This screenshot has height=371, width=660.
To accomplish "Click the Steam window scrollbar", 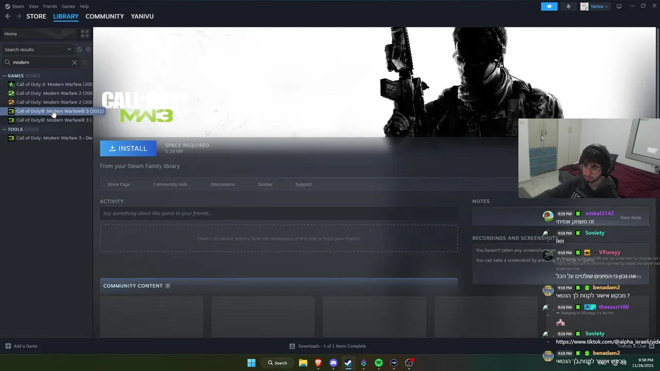I will [657, 72].
